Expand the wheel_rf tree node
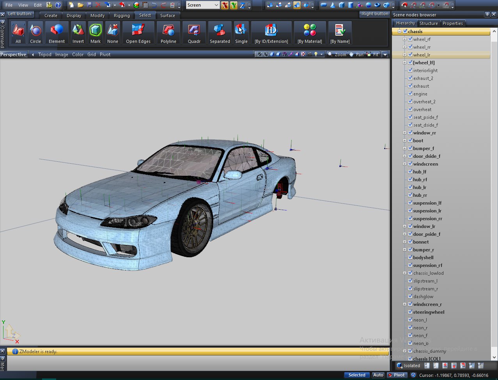The width and height of the screenshot is (498, 380). tap(404, 39)
